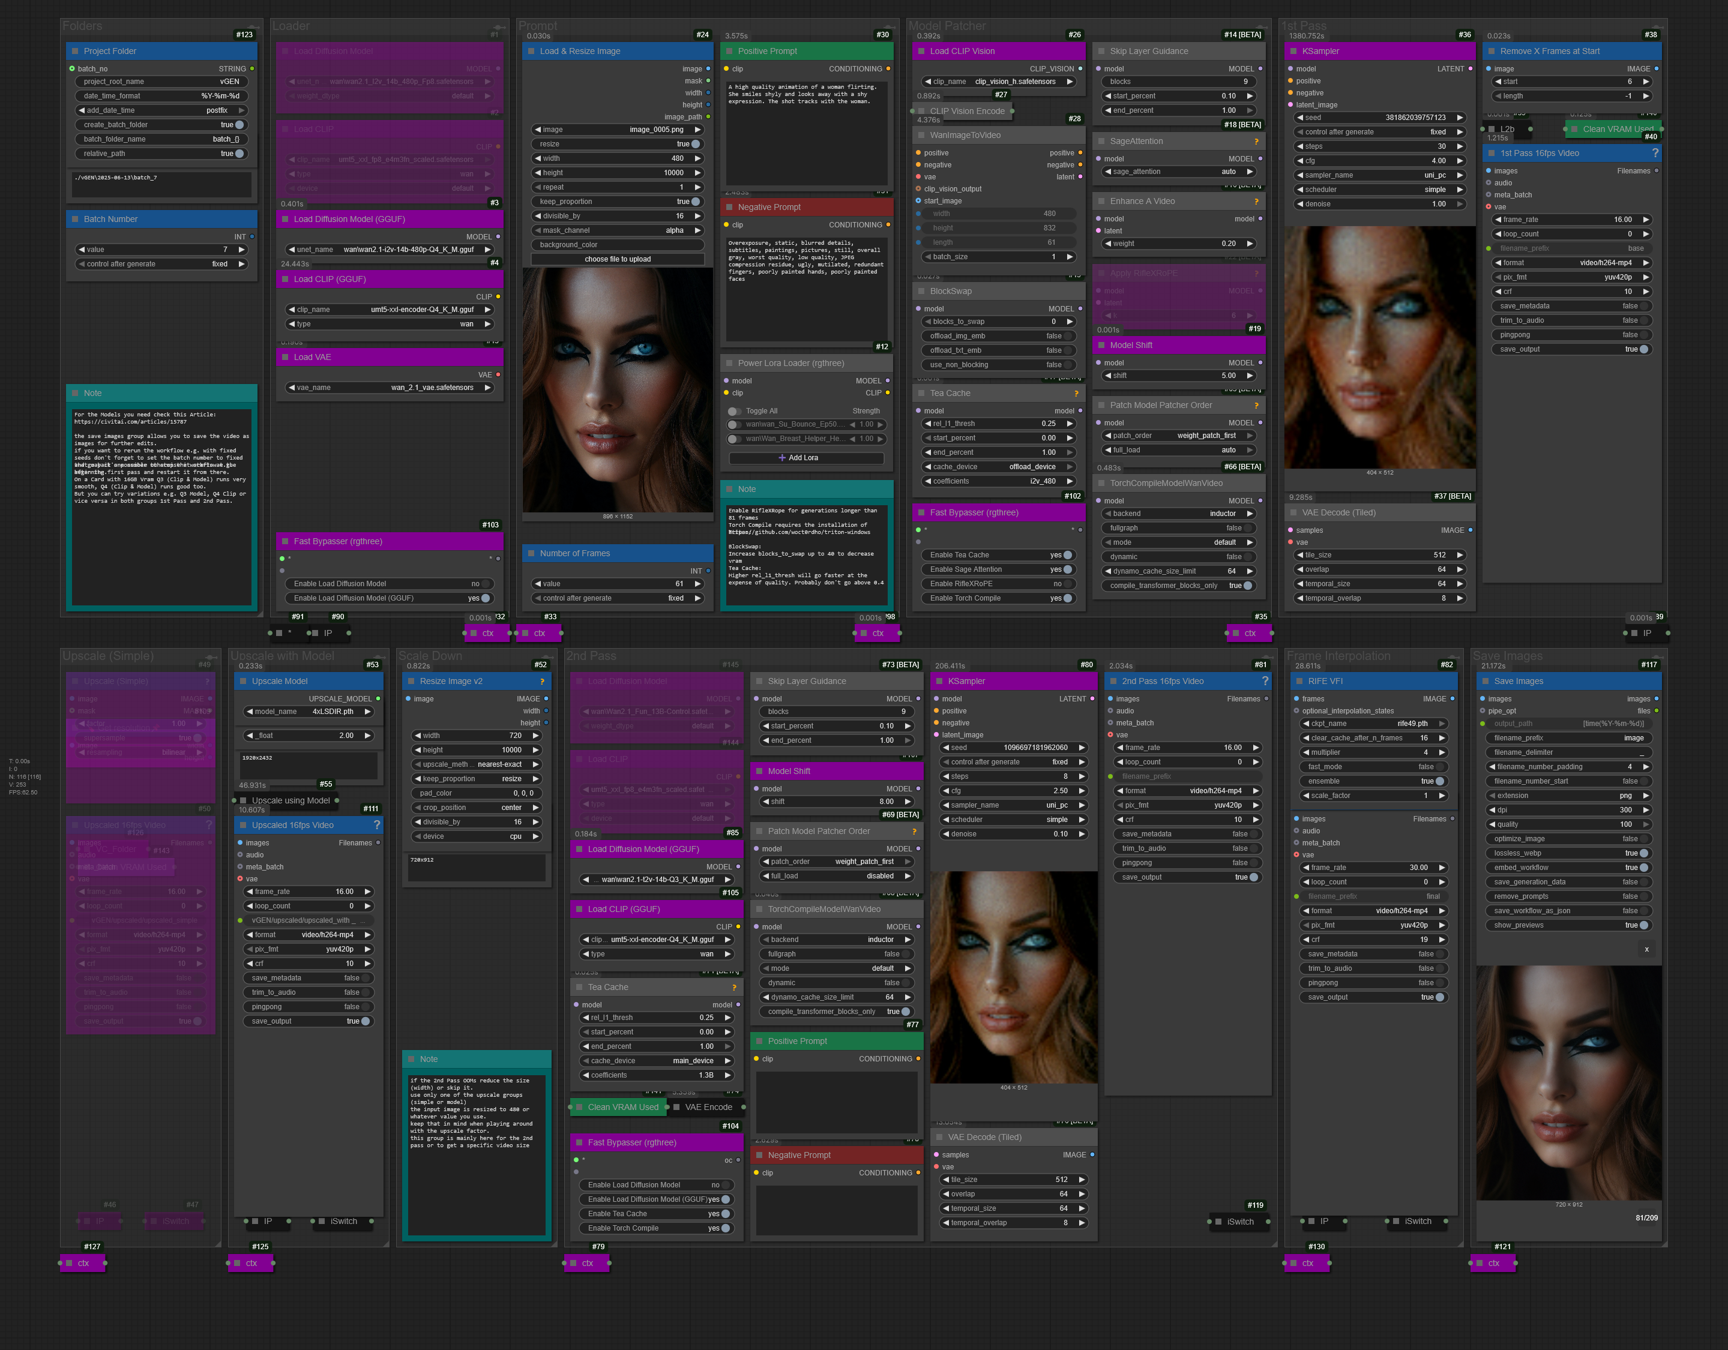Toggle ensemble in RIFE VFI
The width and height of the screenshot is (1728, 1350).
(1373, 781)
